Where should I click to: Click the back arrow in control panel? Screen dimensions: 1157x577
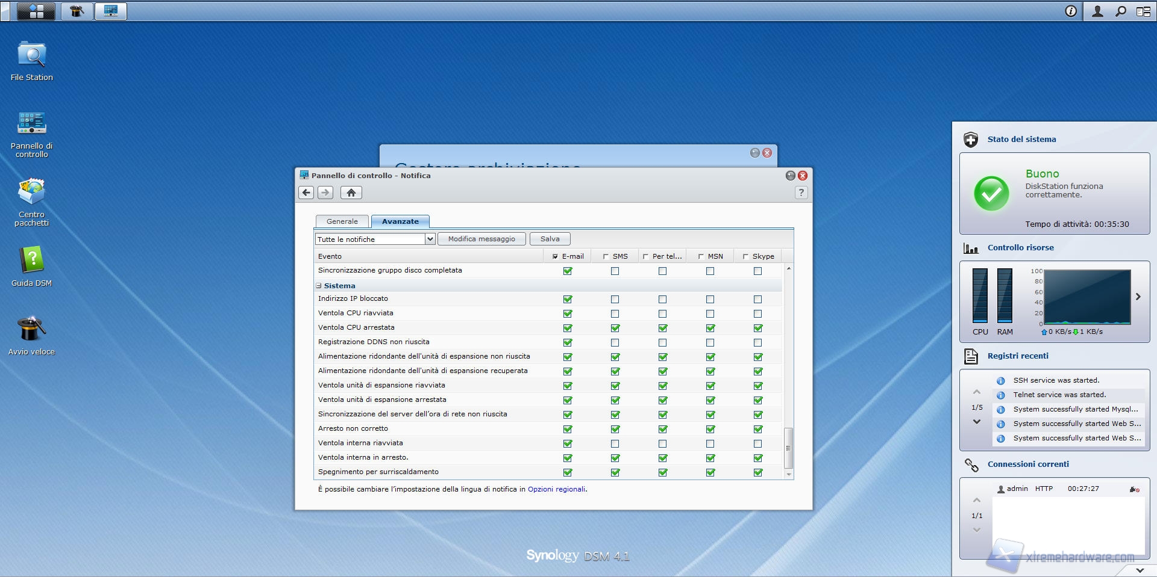point(306,193)
